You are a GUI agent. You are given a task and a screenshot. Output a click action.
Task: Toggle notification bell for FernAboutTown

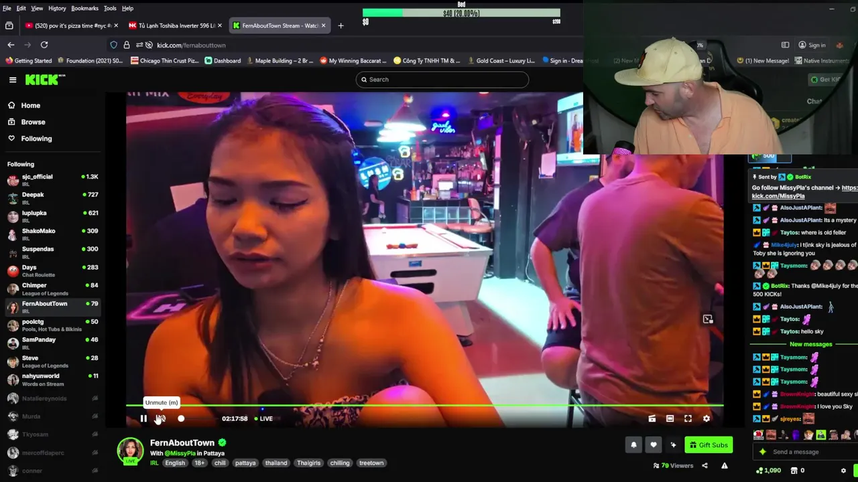coord(633,445)
